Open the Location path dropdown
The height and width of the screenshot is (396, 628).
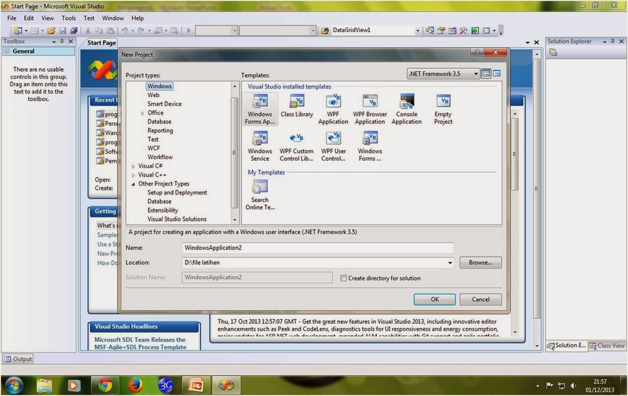click(x=450, y=263)
